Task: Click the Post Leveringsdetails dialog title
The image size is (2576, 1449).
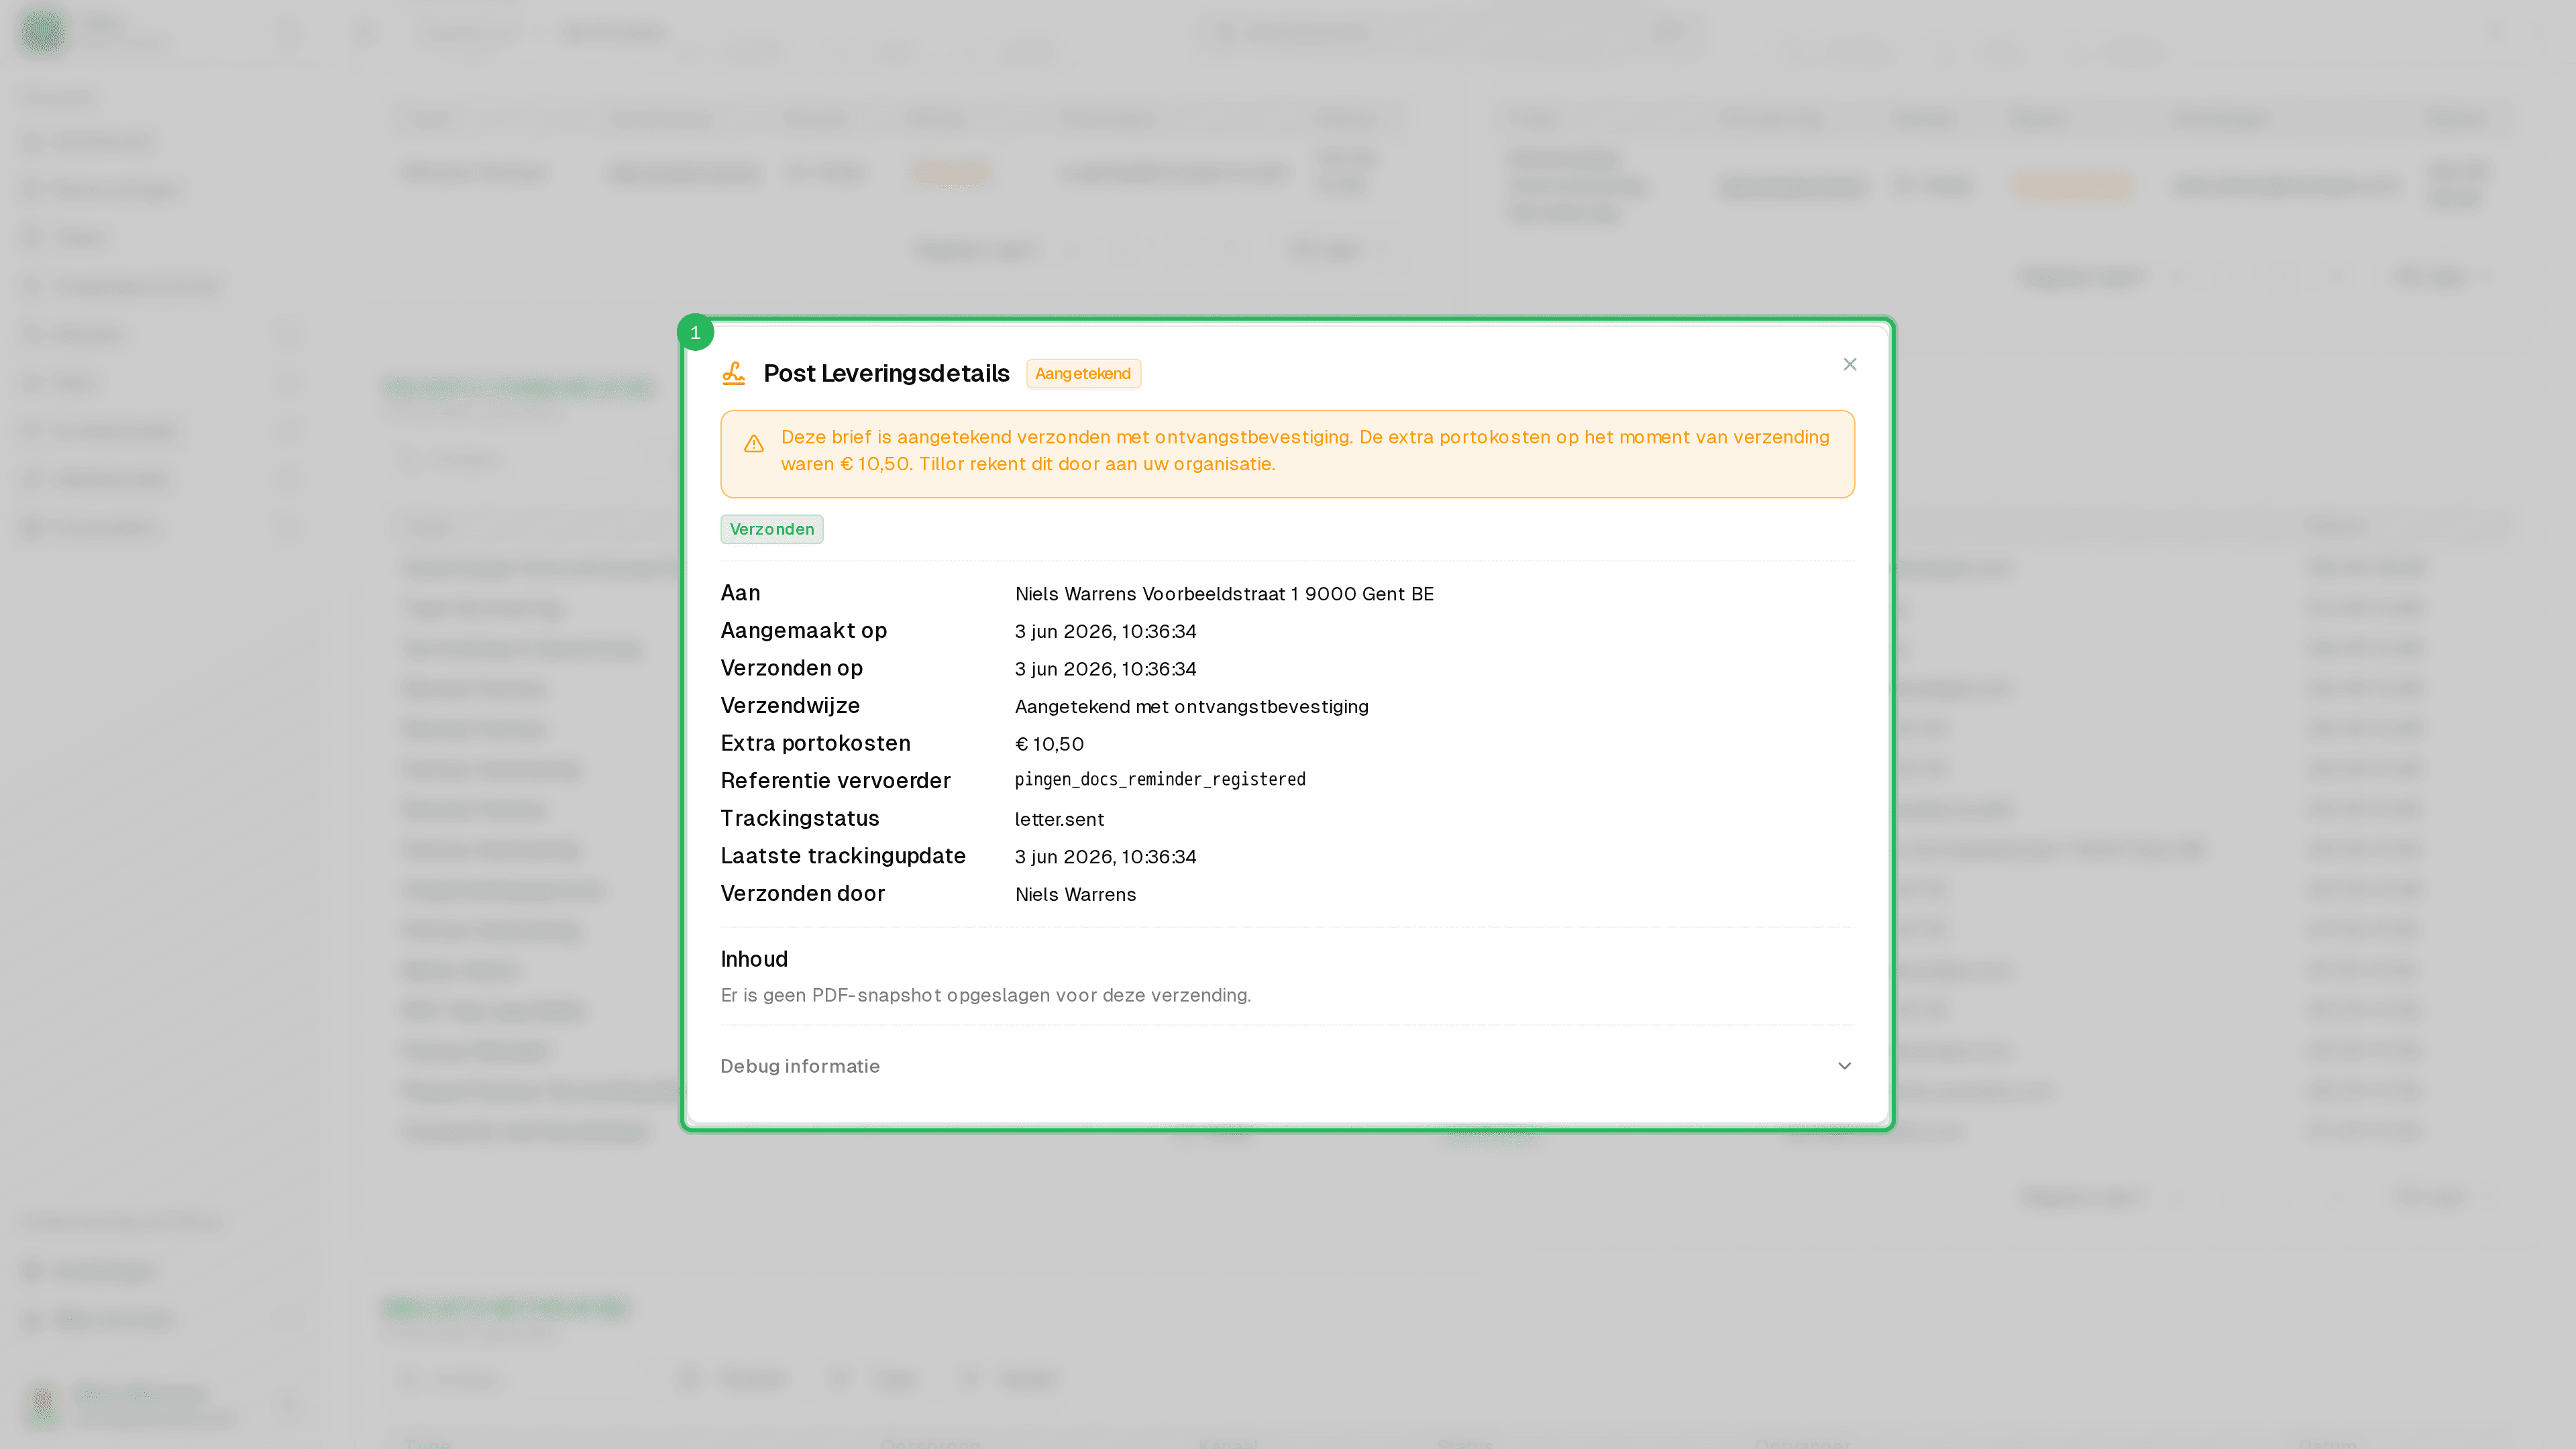Action: pos(886,373)
